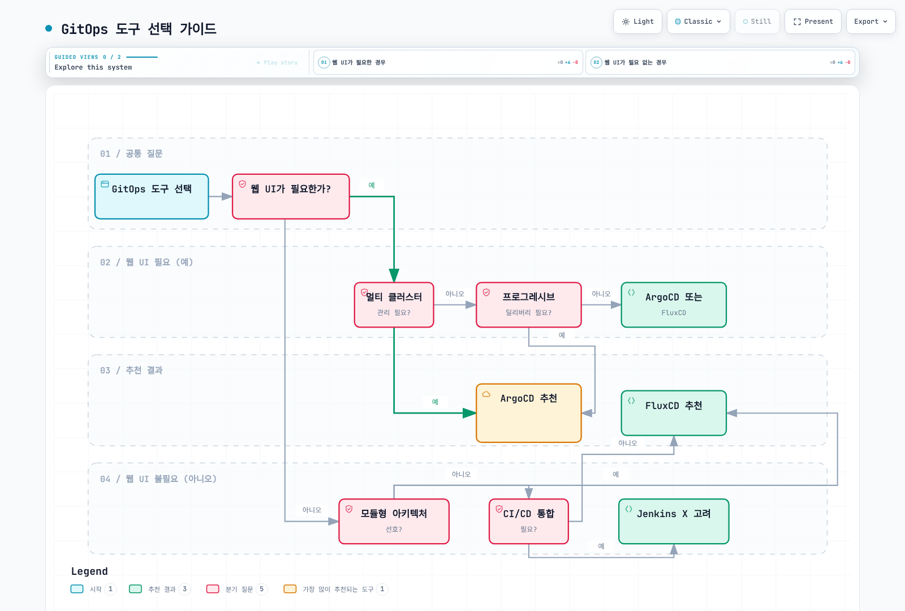The height and width of the screenshot is (611, 905).
Task: Toggle the Light theme button
Action: [x=637, y=21]
